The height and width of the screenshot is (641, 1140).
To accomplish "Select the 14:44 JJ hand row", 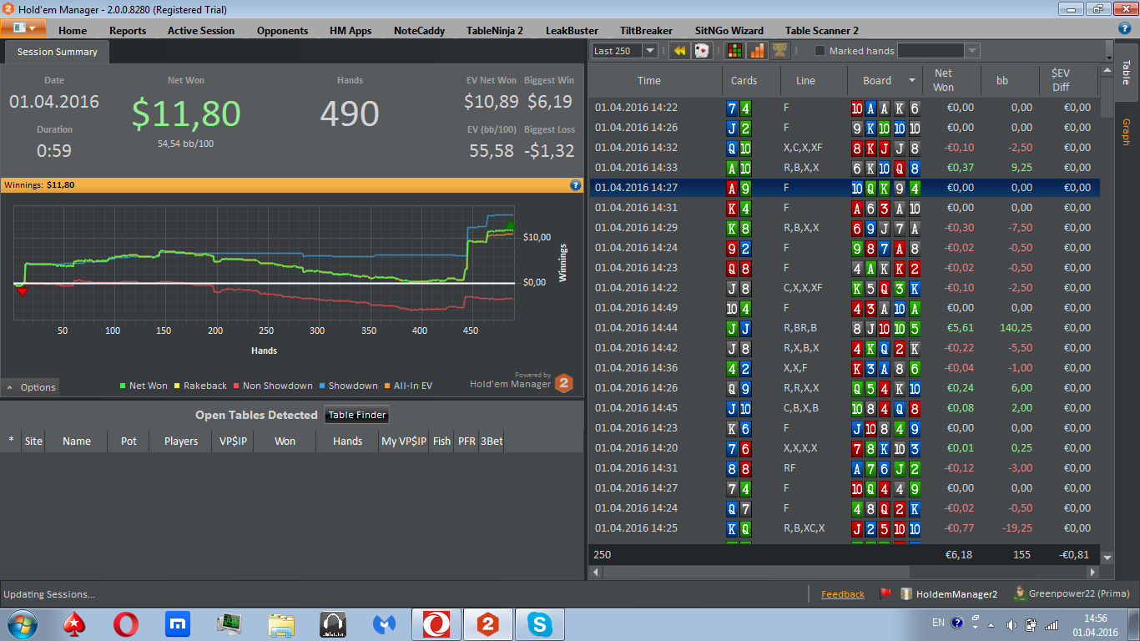I will pos(844,328).
